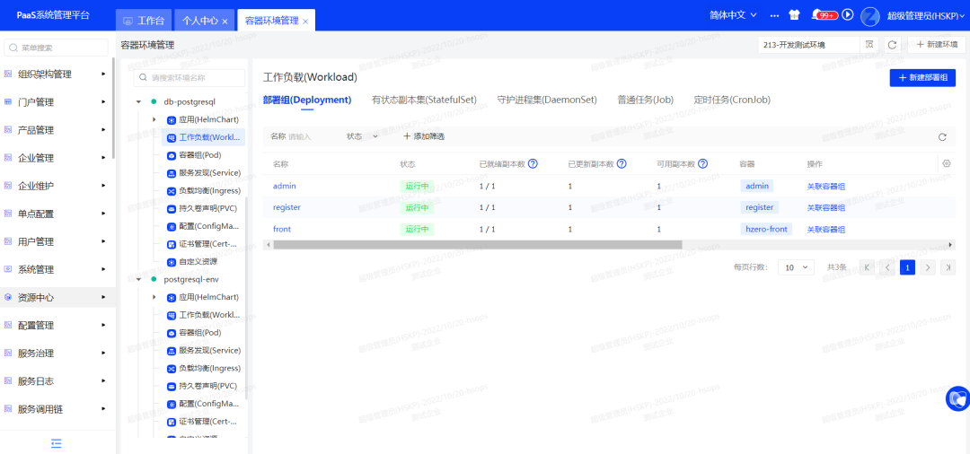Open table column settings gear icon
Screen dimensions: 970x454
[946, 163]
